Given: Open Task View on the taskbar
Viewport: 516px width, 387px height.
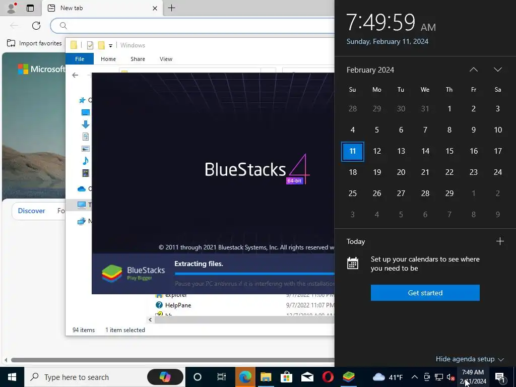Looking at the screenshot, I should tap(222, 377).
